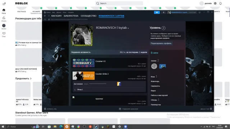Open Roblox app from taskbar
Screen dimensions: 230x129
tap(125, 126)
